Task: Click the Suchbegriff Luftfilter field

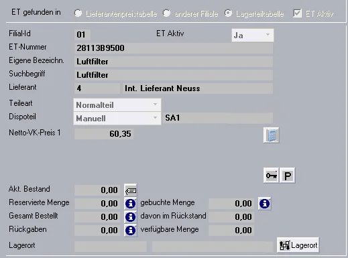Action: pyautogui.click(x=174, y=75)
